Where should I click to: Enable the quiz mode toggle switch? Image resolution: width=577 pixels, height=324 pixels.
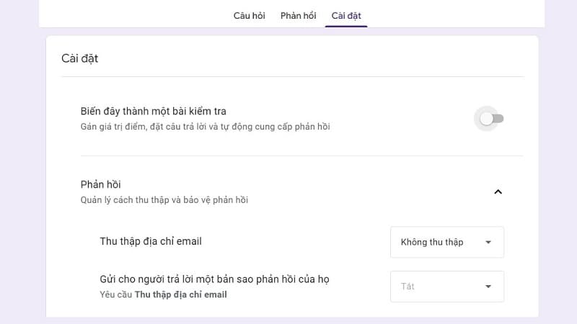(x=491, y=119)
